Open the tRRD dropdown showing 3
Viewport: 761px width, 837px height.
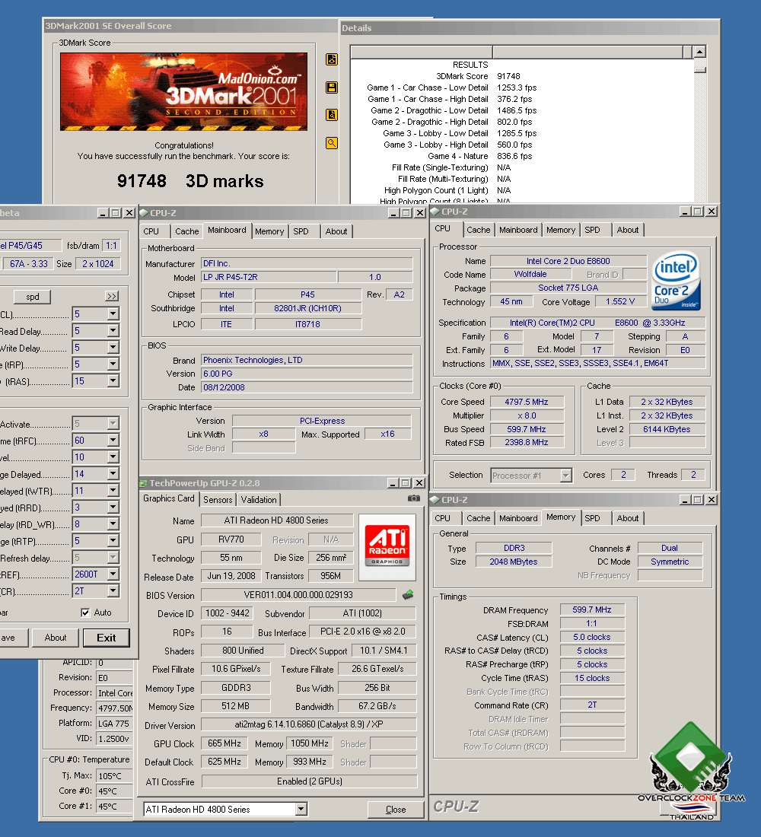click(x=113, y=507)
